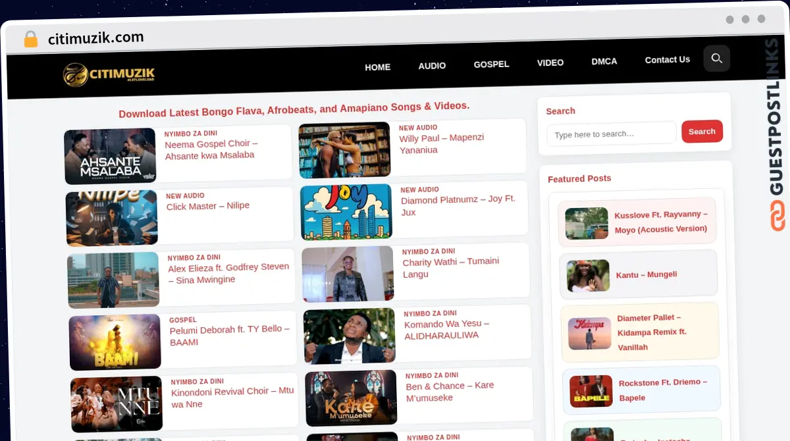Select the VIDEO menu item
This screenshot has height=441, width=790.
[550, 63]
